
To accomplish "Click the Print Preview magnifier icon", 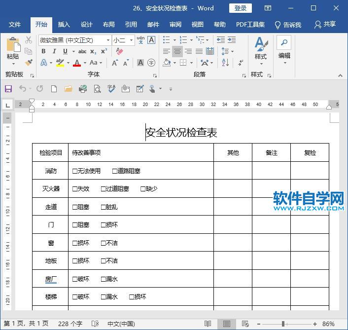I will pyautogui.click(x=98, y=89).
